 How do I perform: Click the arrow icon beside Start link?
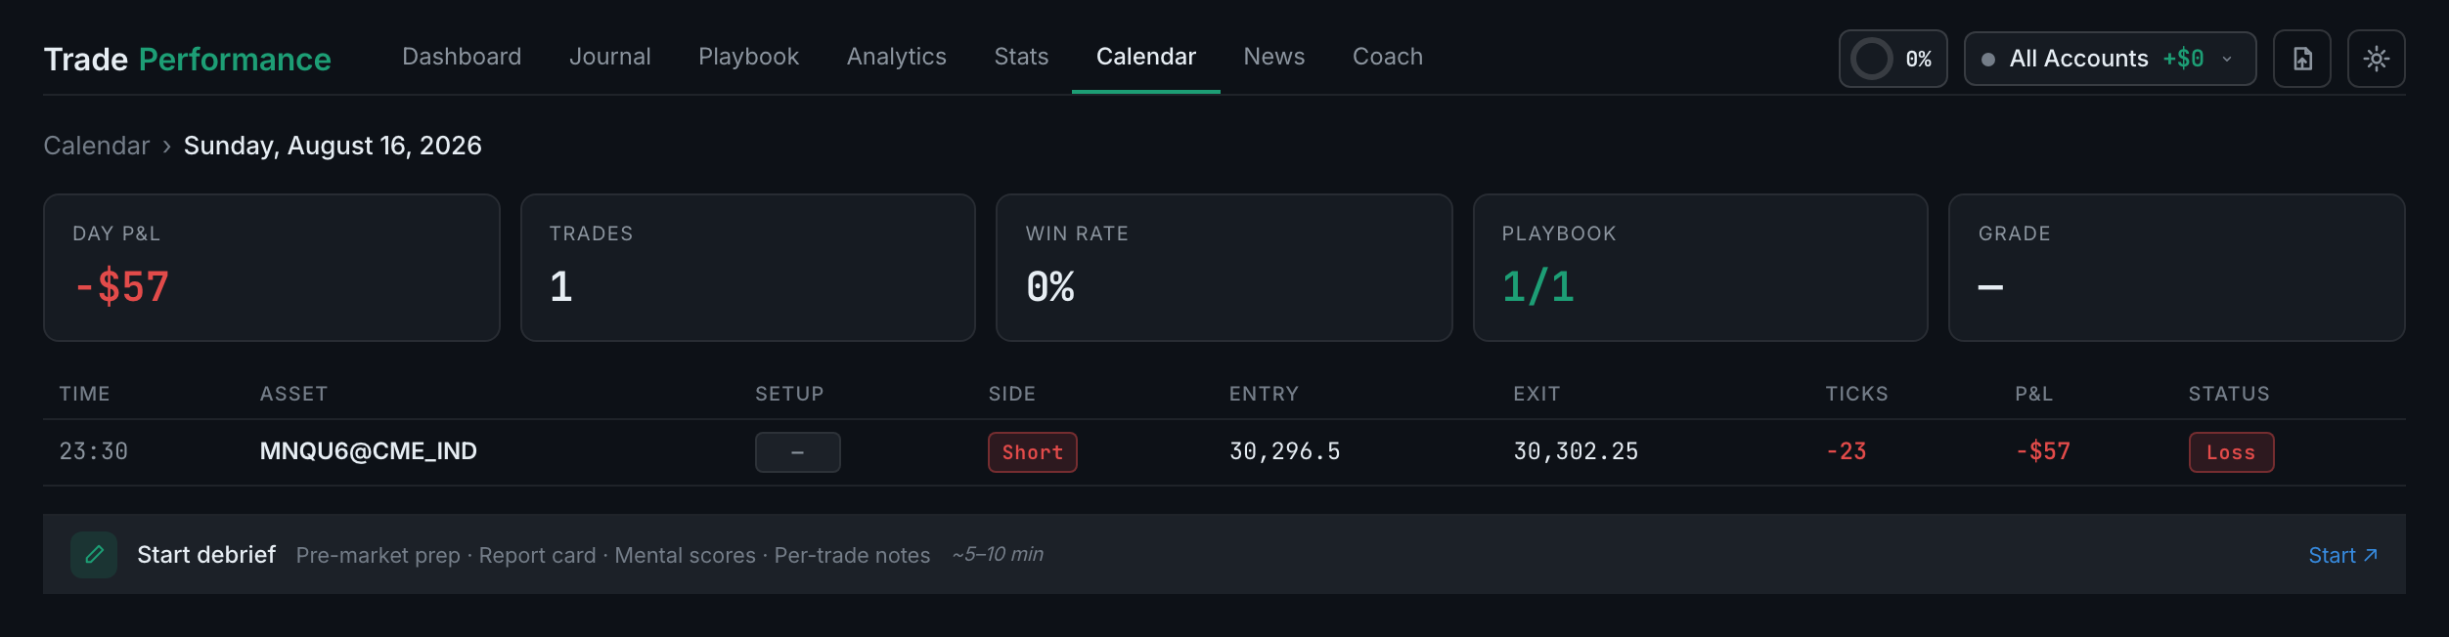[x=2371, y=555]
